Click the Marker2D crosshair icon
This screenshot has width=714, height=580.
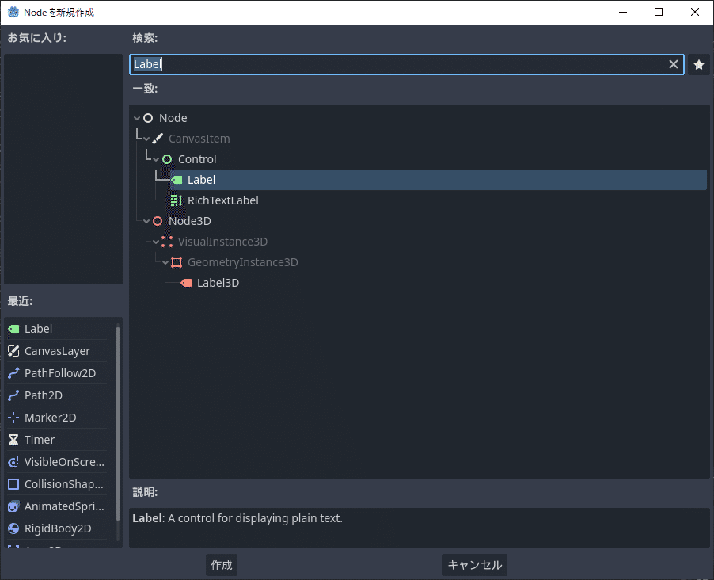(x=13, y=418)
